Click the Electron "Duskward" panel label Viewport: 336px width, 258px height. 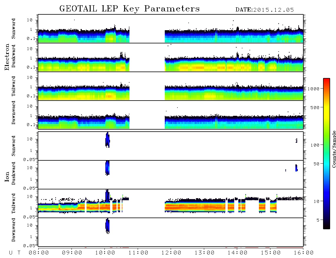pos(14,56)
